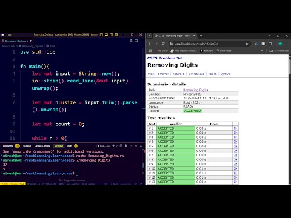Click Removing Digits task link in submission details
The image size is (291, 218).
click(x=195, y=90)
